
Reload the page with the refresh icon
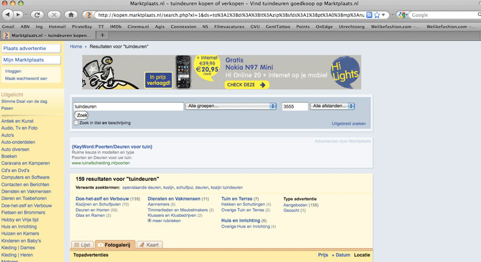[x=37, y=14]
